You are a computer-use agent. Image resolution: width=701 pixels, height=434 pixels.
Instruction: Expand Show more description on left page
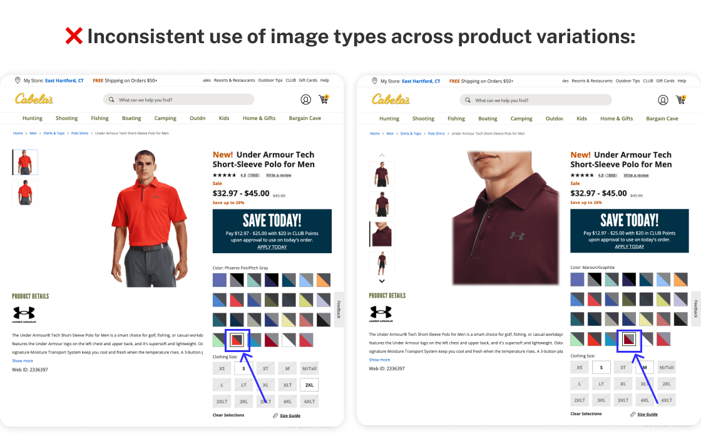[x=23, y=361]
